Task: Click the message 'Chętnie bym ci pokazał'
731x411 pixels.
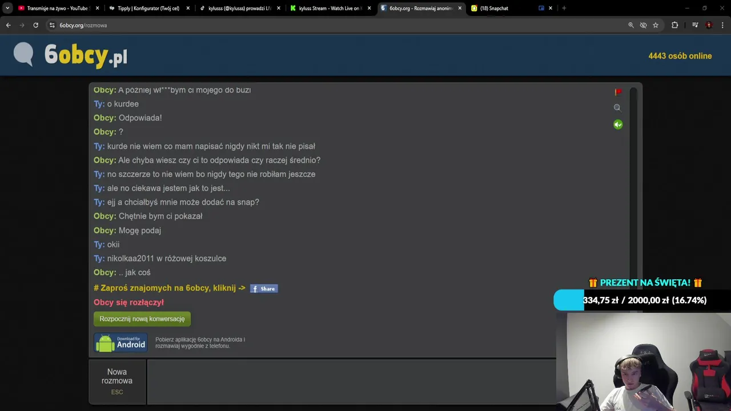Action: (160, 216)
